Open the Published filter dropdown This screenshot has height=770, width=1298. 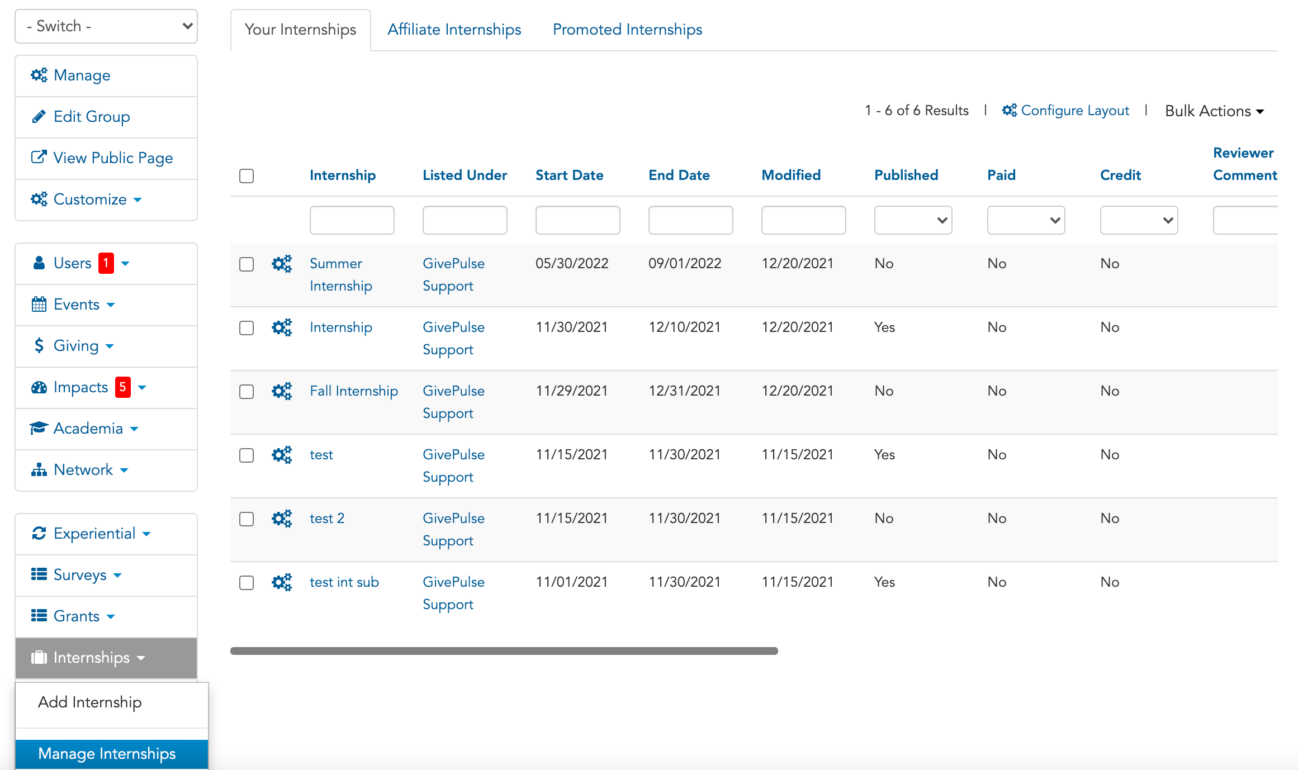click(x=913, y=220)
